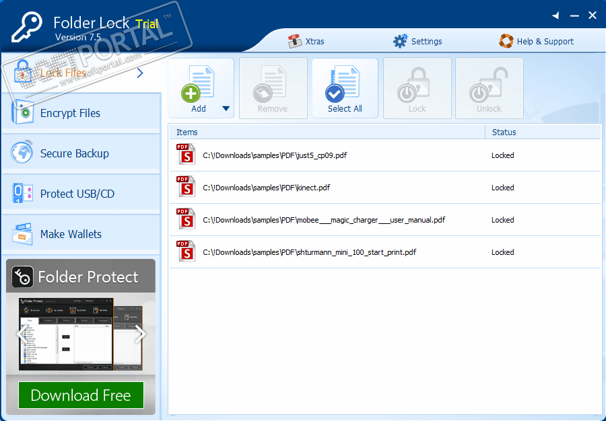Click the Protect USB/CD icon
Image resolution: width=606 pixels, height=421 pixels.
click(22, 193)
